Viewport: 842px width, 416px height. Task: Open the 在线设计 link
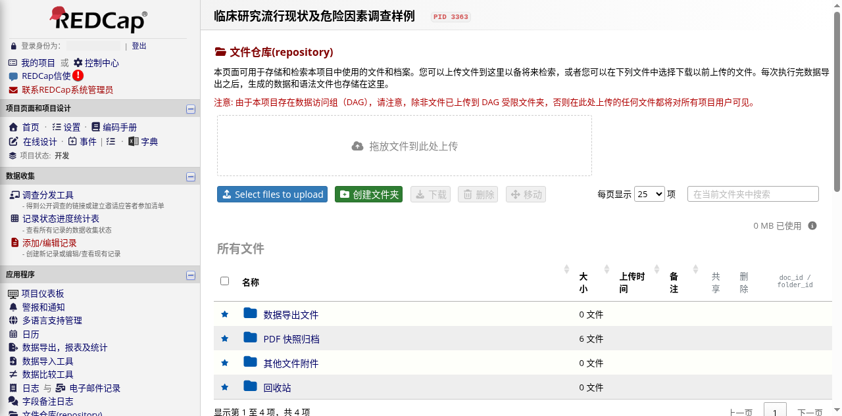pos(40,142)
